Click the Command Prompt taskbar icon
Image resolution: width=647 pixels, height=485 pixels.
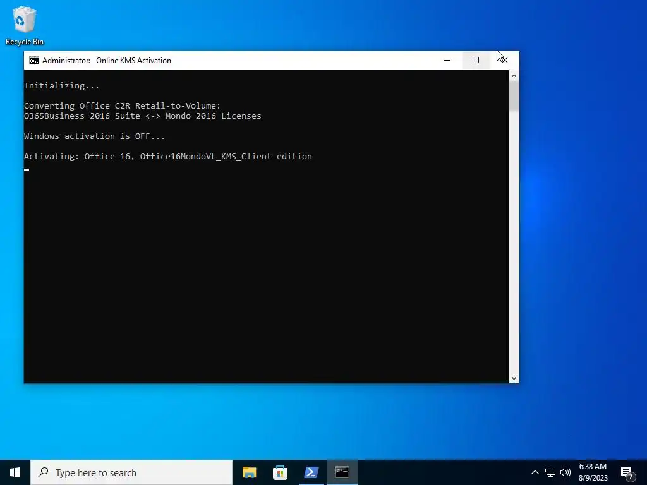click(342, 472)
